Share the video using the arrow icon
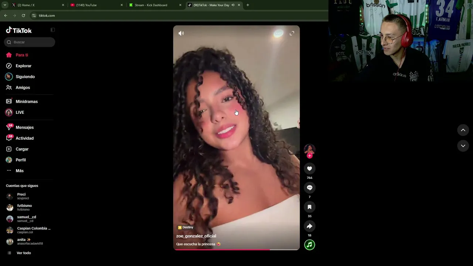Viewport: 473px width, 266px height. coord(310,226)
